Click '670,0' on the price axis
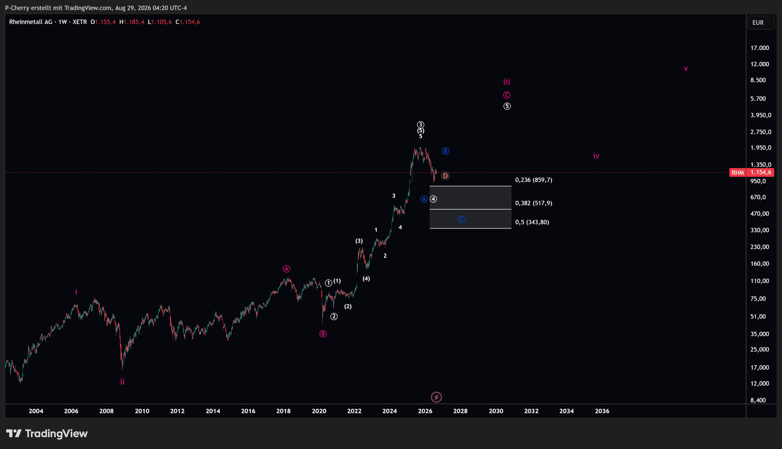 point(758,197)
